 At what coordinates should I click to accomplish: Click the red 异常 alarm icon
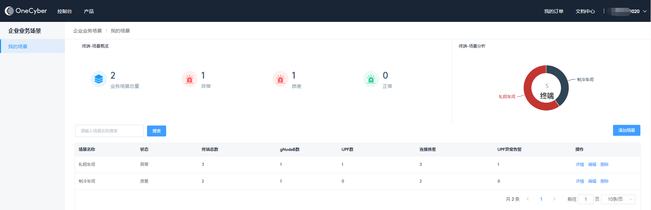coord(189,79)
